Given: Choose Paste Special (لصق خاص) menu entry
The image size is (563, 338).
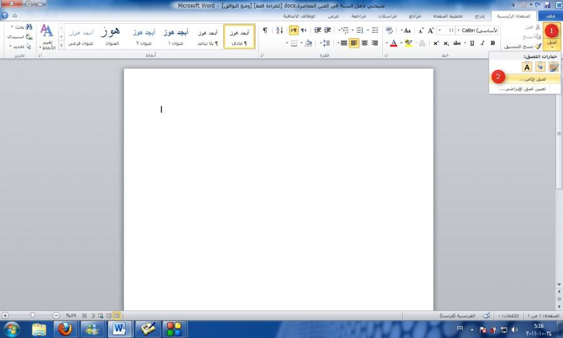Looking at the screenshot, I should click(532, 79).
